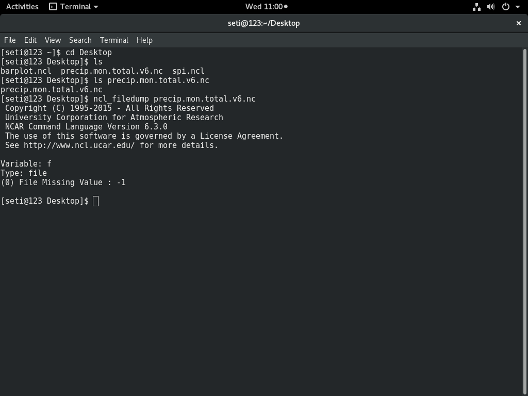
Task: Click the spi.ncl filename in ls output
Action: [188, 71]
